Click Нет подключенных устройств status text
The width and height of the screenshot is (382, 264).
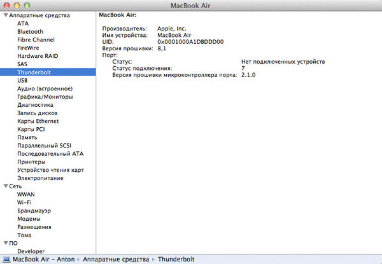(283, 62)
